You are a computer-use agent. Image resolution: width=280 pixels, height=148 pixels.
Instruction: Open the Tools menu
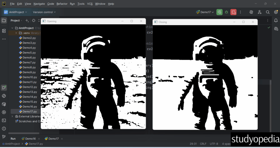pos(81,4)
